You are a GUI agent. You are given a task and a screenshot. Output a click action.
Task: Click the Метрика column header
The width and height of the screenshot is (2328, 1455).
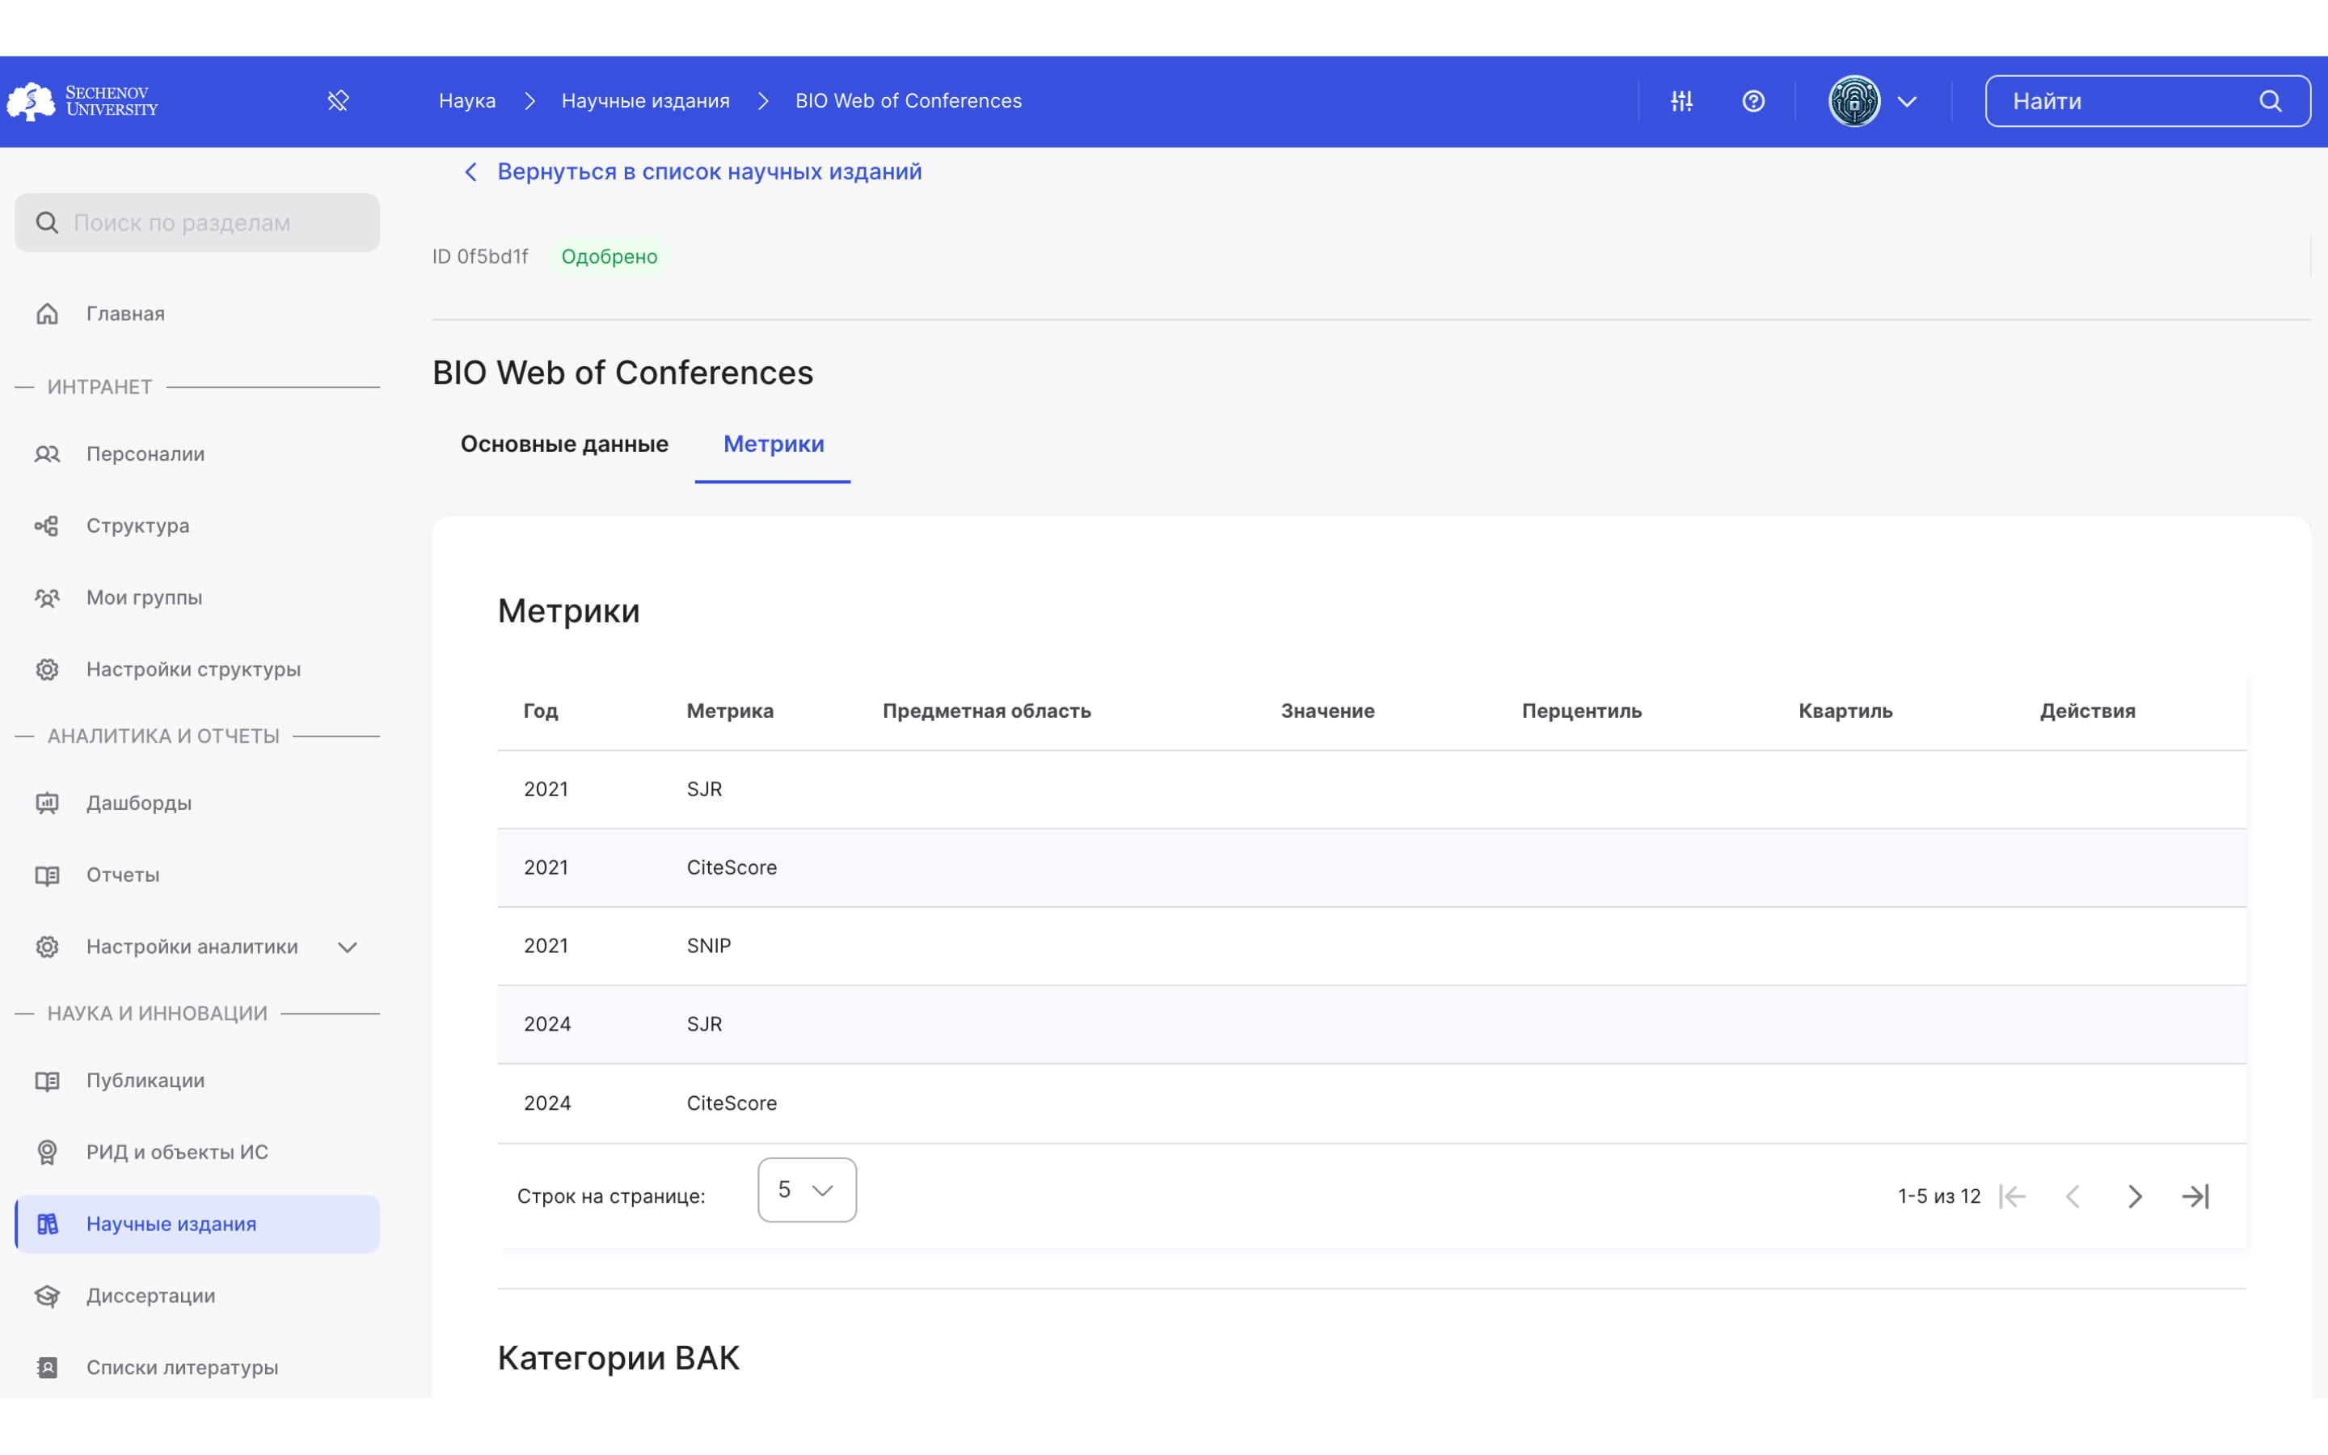[730, 711]
